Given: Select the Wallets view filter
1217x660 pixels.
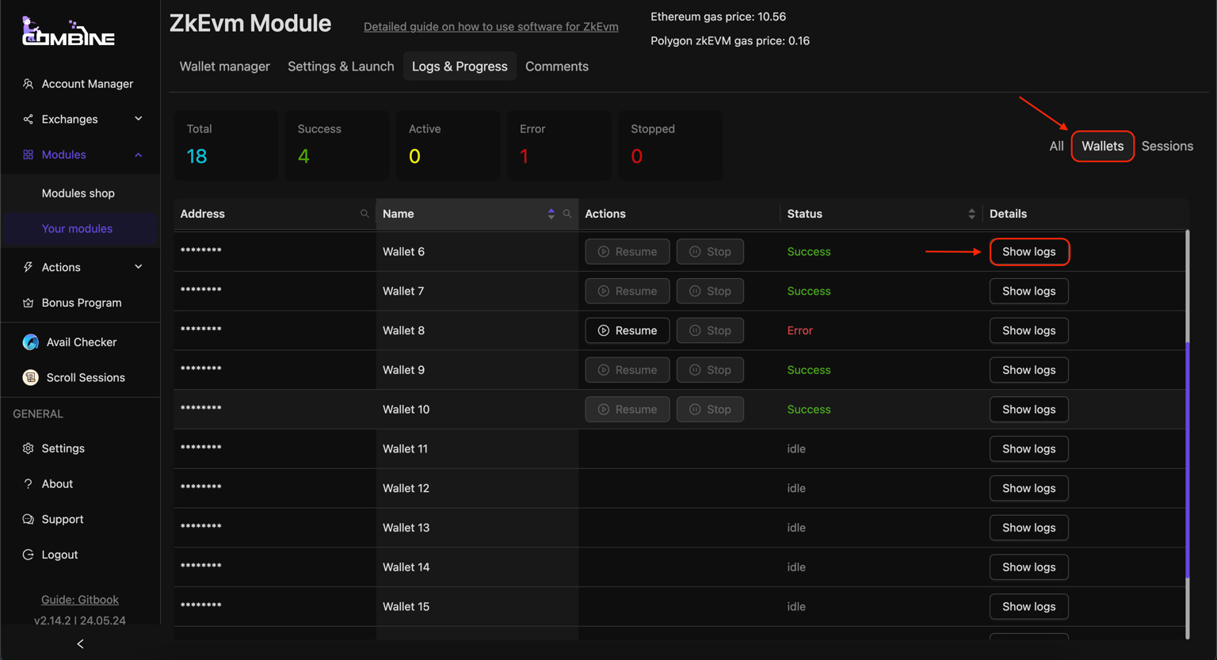Looking at the screenshot, I should point(1102,147).
